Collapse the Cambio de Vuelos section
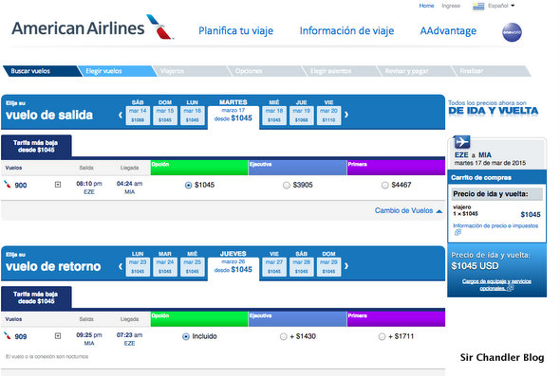 click(x=408, y=210)
